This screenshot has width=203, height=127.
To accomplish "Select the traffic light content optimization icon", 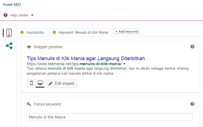I will point(9,33).
